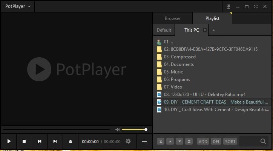Enter fullscreen mode with the expand icon
Viewport: 273px width, 151px height.
[x=256, y=7]
